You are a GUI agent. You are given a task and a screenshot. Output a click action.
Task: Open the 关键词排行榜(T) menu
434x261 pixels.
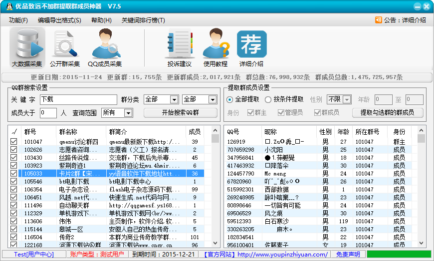click(143, 20)
